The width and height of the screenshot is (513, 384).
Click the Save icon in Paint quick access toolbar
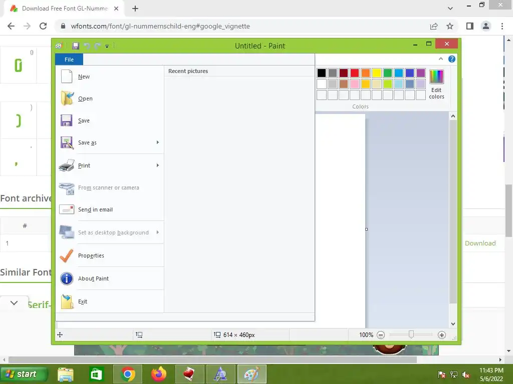click(76, 46)
